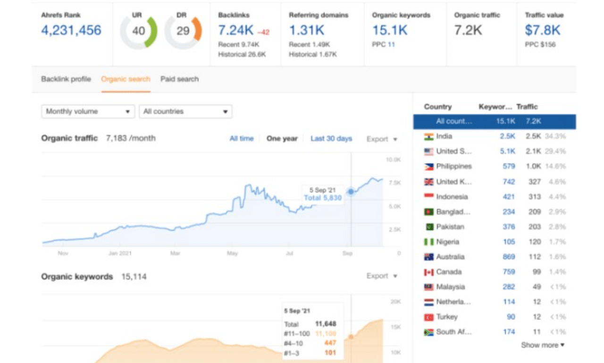Click the Canada flag icon
This screenshot has width=604, height=363.
click(x=428, y=272)
